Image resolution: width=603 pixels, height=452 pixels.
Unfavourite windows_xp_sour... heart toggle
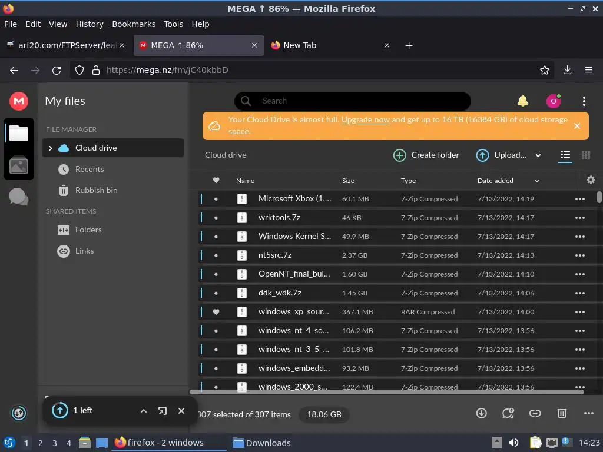[216, 312]
